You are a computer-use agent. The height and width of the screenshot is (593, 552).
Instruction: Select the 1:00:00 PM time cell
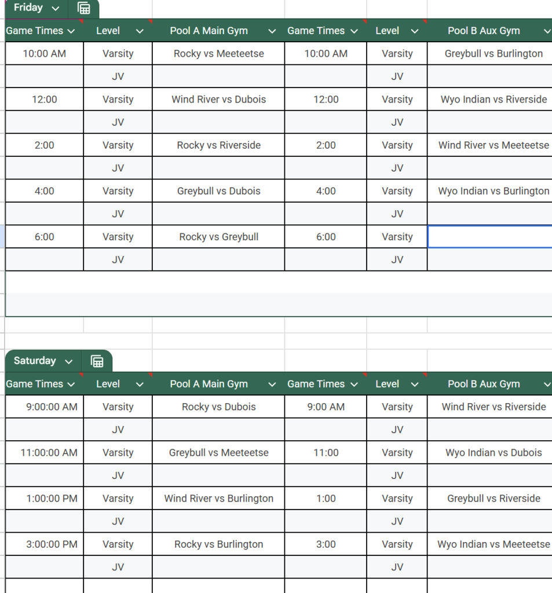[x=44, y=498]
